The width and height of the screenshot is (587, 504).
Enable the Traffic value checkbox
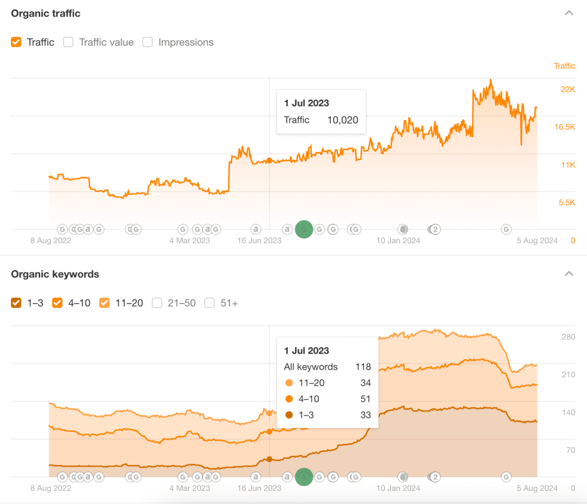pyautogui.click(x=68, y=42)
